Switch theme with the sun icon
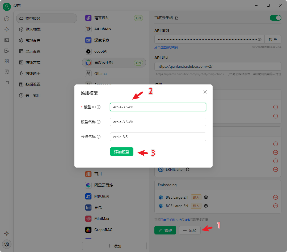This screenshot has height=252, width=287. tap(7, 233)
